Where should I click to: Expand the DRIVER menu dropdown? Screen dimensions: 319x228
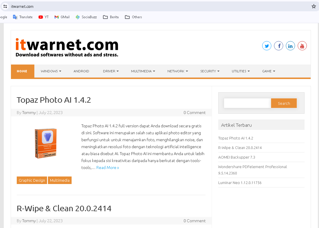(111, 71)
